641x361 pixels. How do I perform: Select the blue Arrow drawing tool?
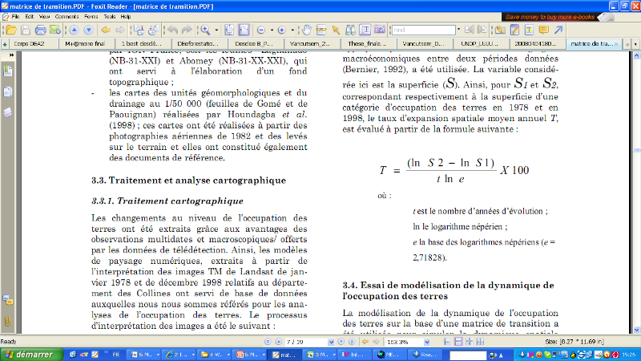click(x=558, y=30)
